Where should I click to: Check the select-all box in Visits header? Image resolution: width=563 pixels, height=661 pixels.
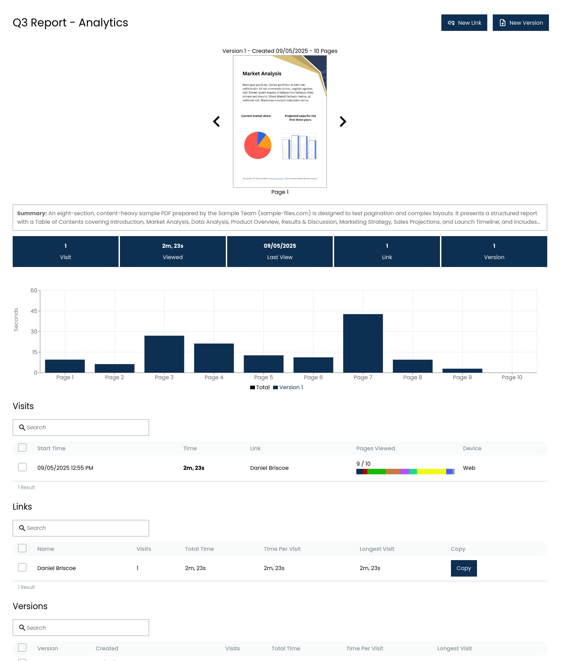pyautogui.click(x=22, y=448)
